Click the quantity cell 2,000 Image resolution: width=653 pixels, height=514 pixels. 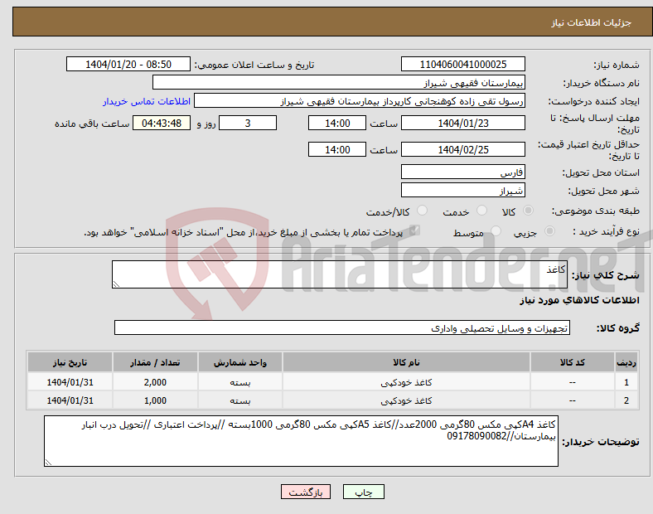(155, 382)
